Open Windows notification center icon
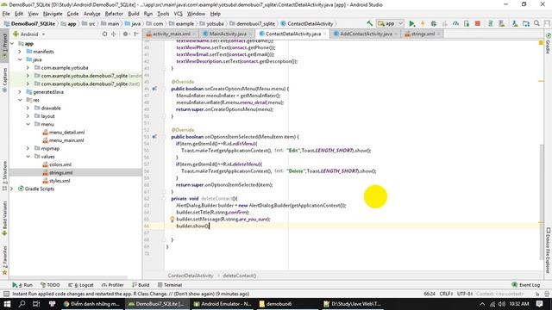 pos(540,304)
